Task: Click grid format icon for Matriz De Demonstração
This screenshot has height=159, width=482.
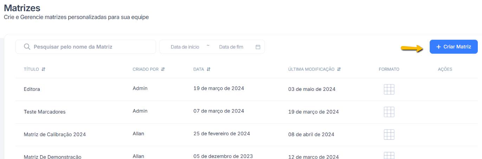Action: click(x=389, y=156)
